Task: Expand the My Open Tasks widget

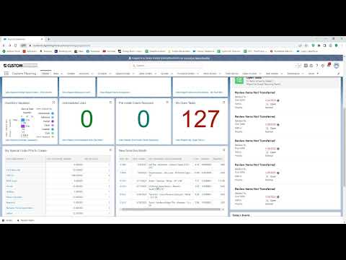Action: pos(223,103)
